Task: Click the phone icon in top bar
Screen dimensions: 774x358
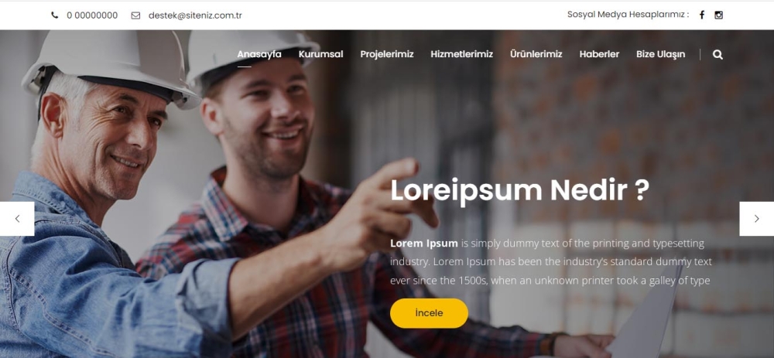Action: pos(55,15)
